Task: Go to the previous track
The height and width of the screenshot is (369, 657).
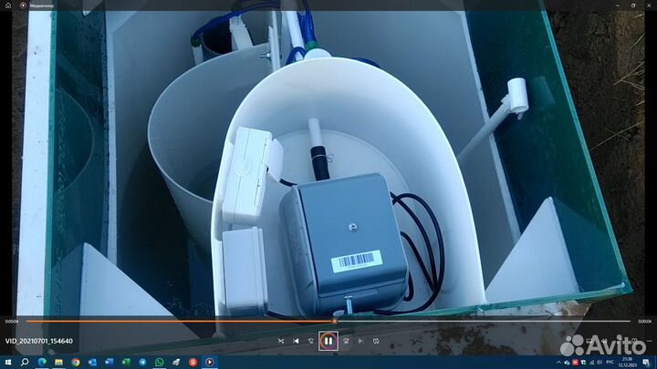Action: coord(296,341)
